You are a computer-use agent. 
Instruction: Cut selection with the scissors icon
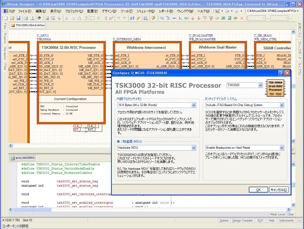[66, 18]
